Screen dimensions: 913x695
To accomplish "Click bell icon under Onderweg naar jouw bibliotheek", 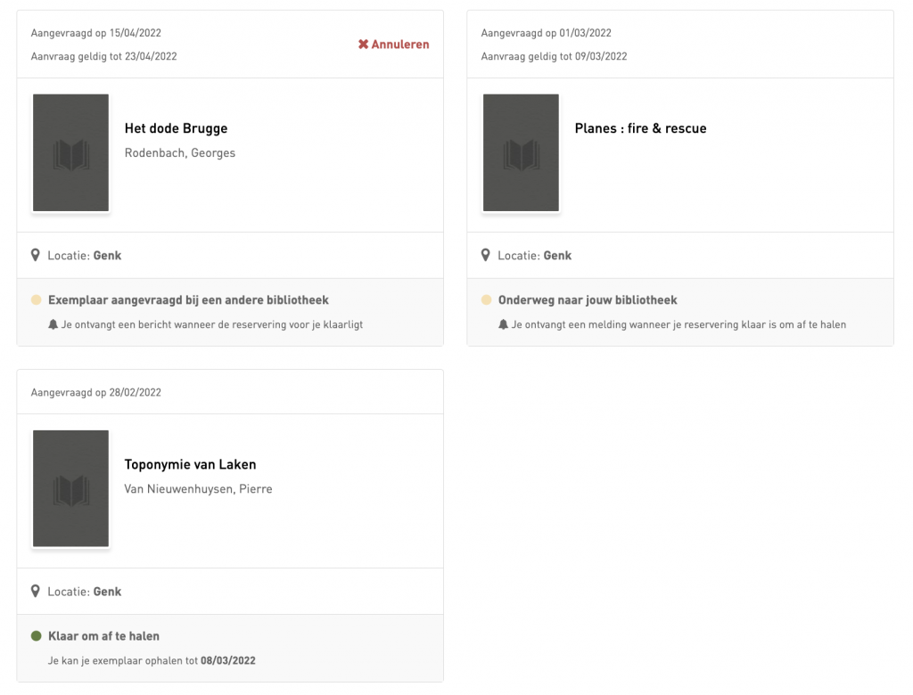I will tap(504, 325).
